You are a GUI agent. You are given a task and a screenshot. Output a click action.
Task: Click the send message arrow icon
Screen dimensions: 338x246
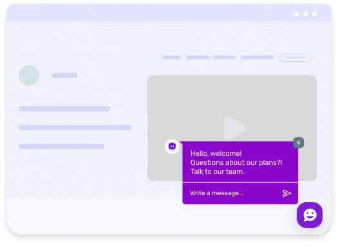286,193
